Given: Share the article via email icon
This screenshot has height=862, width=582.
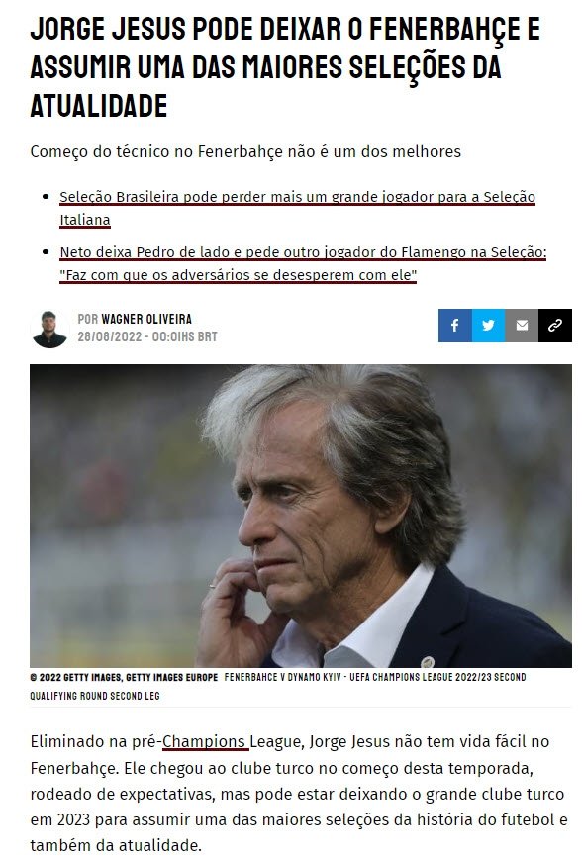Looking at the screenshot, I should [522, 326].
